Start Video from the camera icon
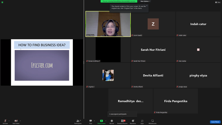This screenshot has width=222, height=125. click(x=16, y=122)
